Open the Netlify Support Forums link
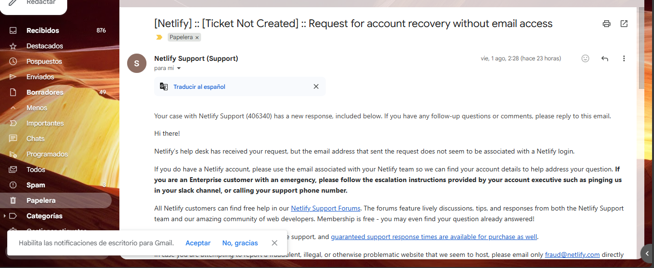 (325, 209)
